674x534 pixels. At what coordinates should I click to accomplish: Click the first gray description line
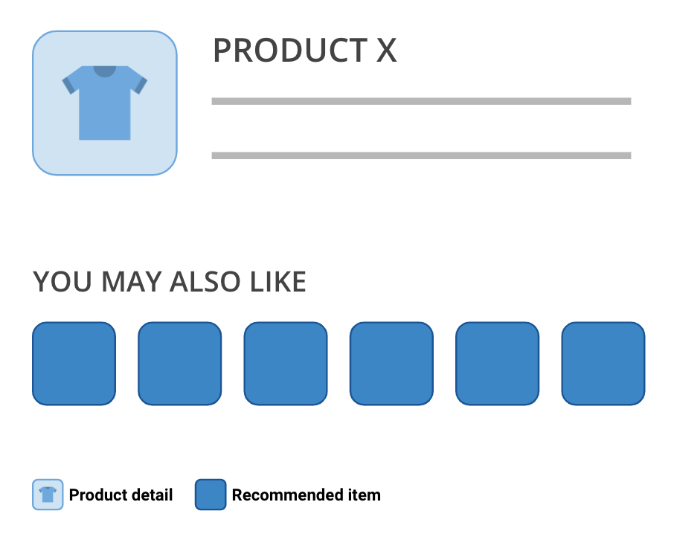click(421, 101)
